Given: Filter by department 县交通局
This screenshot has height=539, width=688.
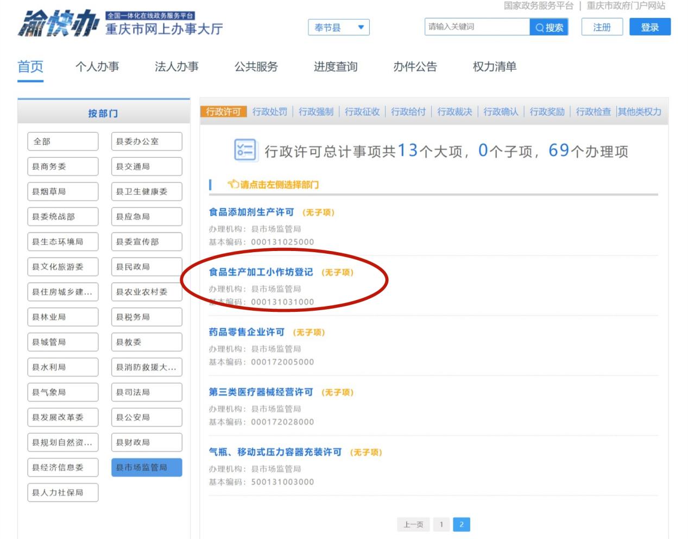Looking at the screenshot, I should [146, 166].
